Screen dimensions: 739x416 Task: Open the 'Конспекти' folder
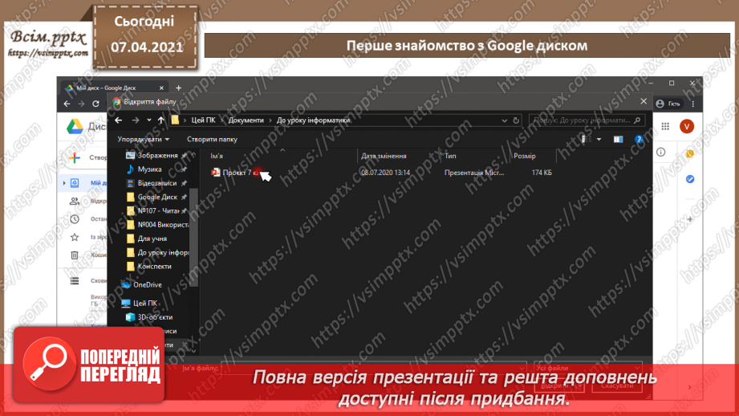point(148,267)
